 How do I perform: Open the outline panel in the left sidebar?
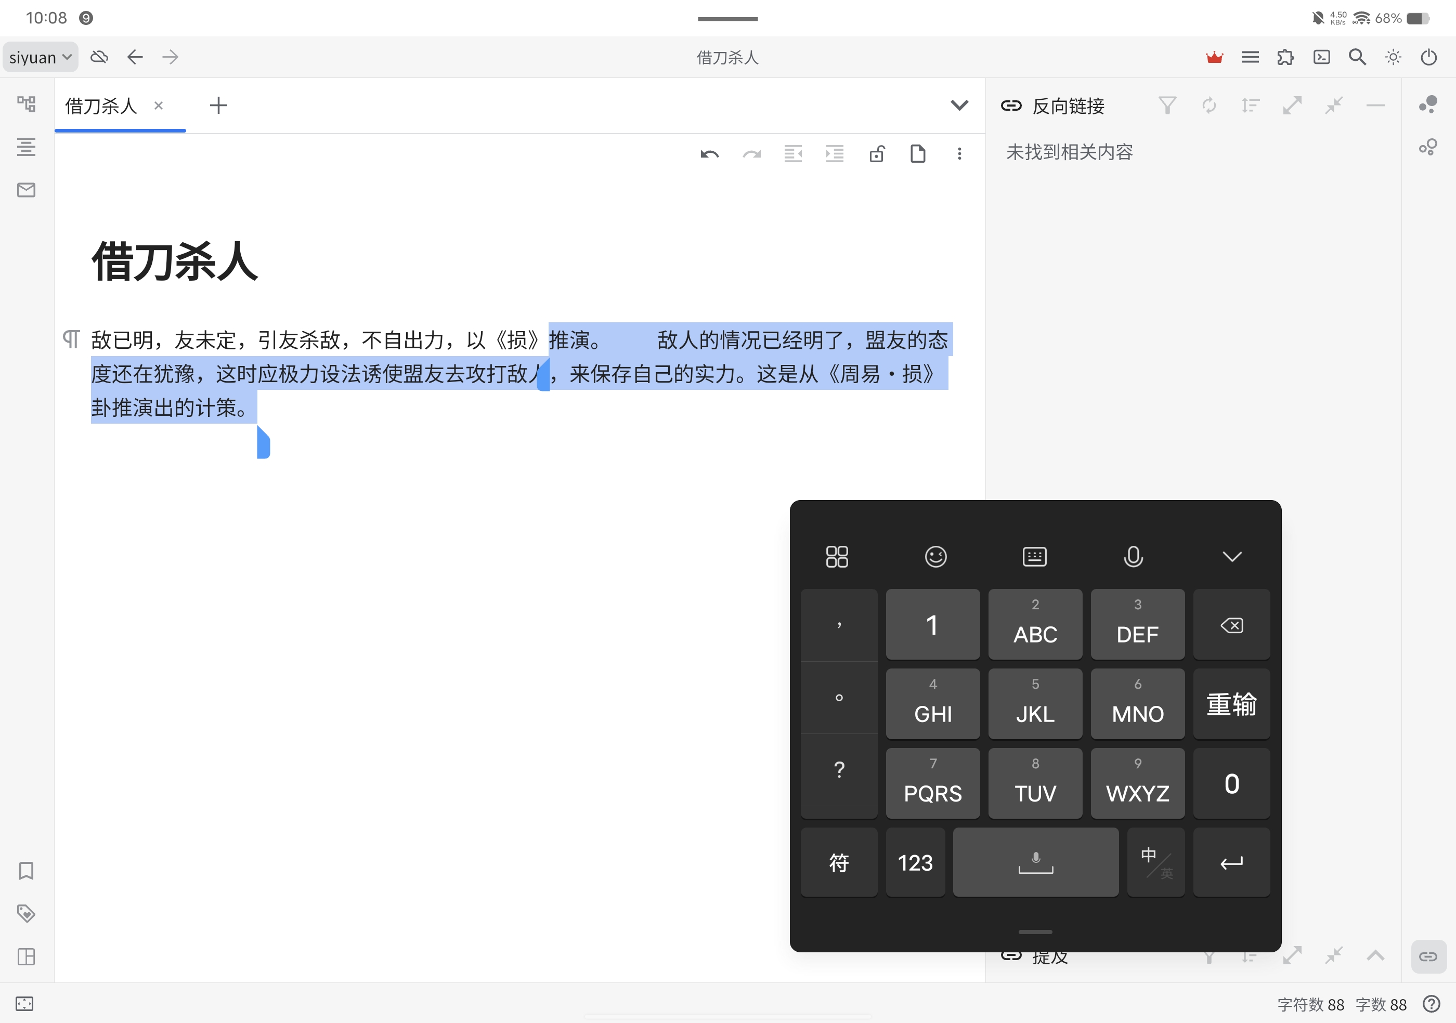(x=26, y=147)
